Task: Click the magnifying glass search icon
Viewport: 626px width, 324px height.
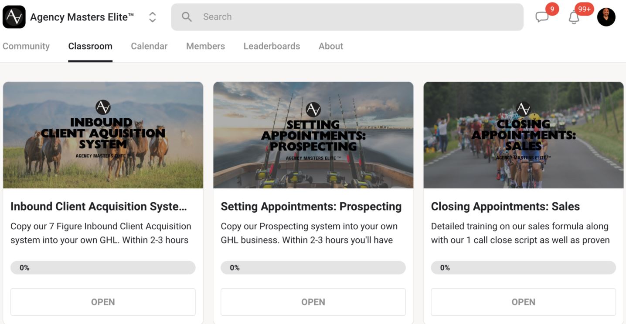Action: [x=187, y=17]
